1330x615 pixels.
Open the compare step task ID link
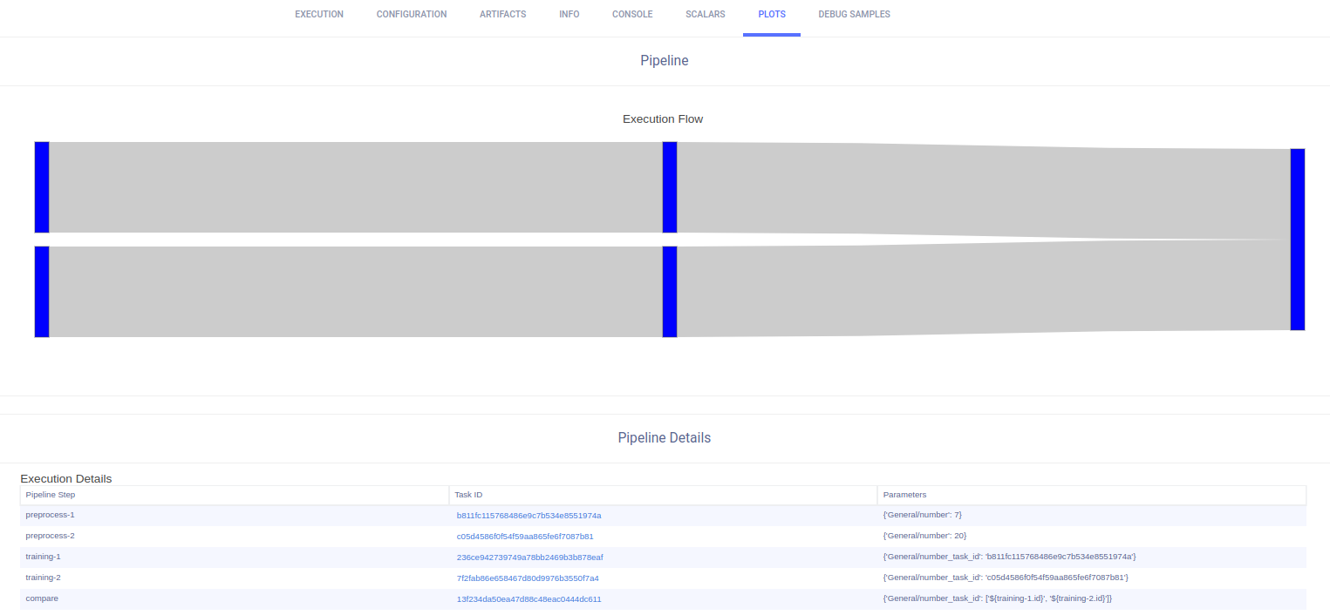point(529,598)
